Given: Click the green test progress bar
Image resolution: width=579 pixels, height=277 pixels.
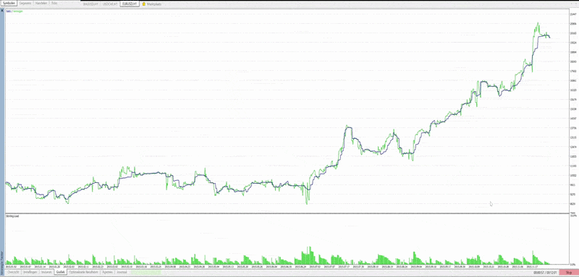Looking at the screenshot, I should click(x=146, y=272).
